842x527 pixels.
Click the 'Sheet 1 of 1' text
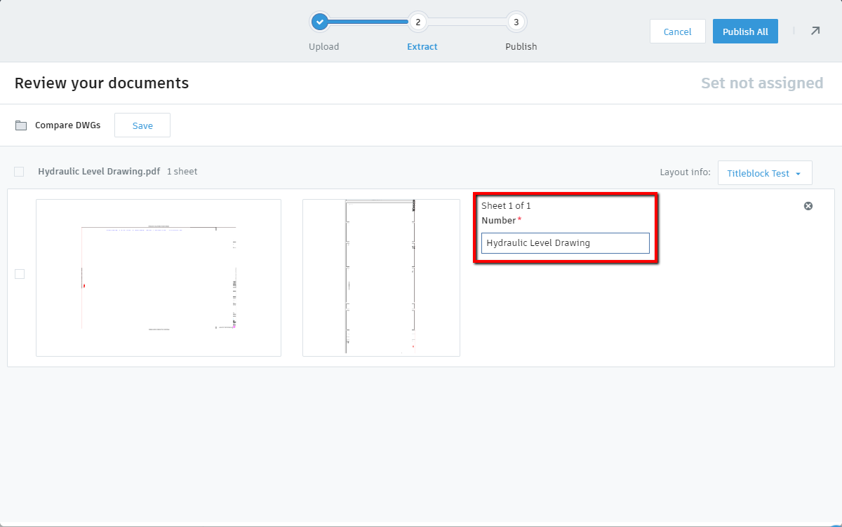click(506, 206)
